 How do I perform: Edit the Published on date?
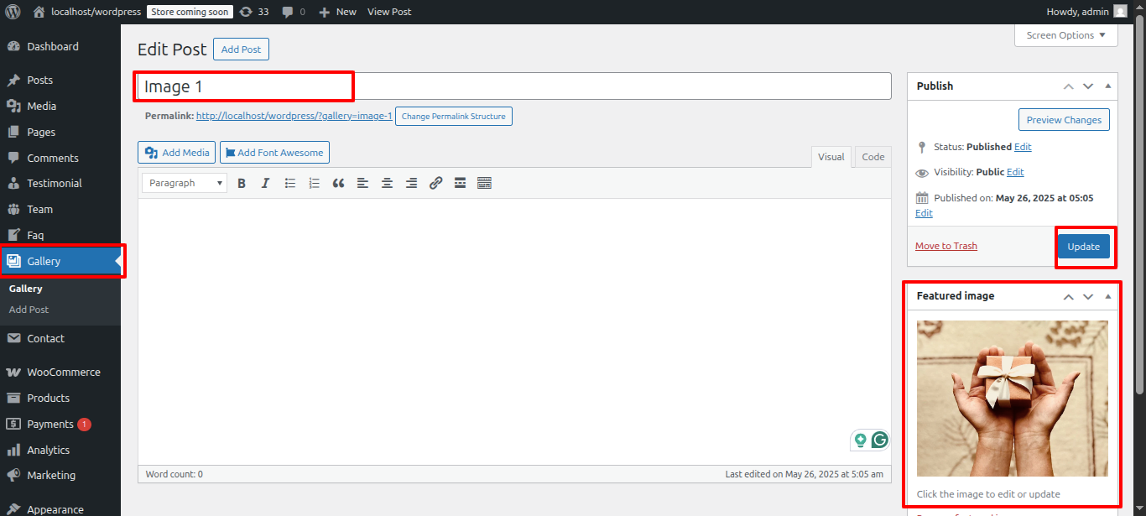[x=924, y=213]
